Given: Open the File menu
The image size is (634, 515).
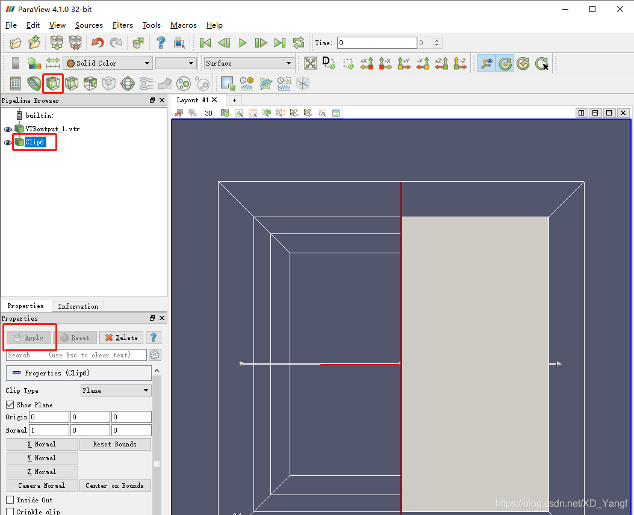Looking at the screenshot, I should click(x=11, y=25).
